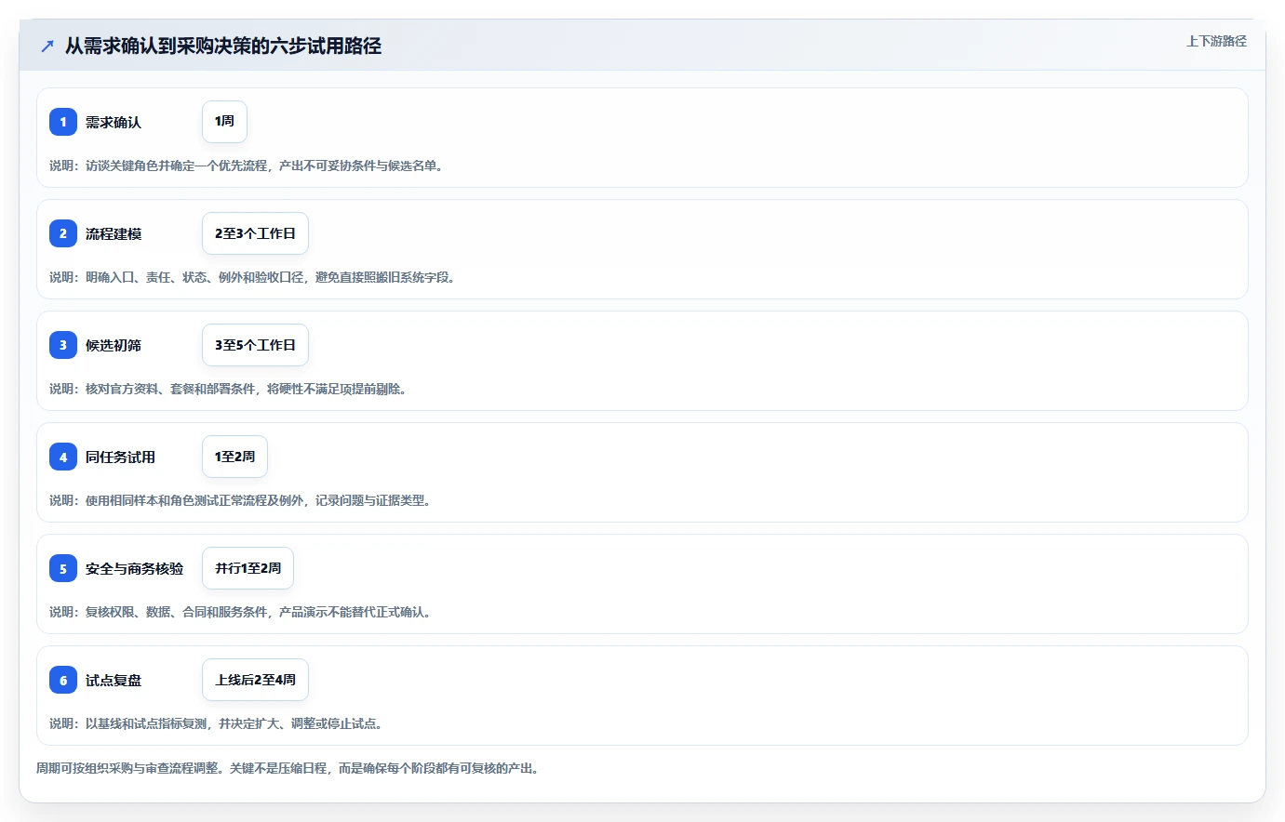
Task: Click the description starting 复核权限、数据
Action: click(x=242, y=612)
